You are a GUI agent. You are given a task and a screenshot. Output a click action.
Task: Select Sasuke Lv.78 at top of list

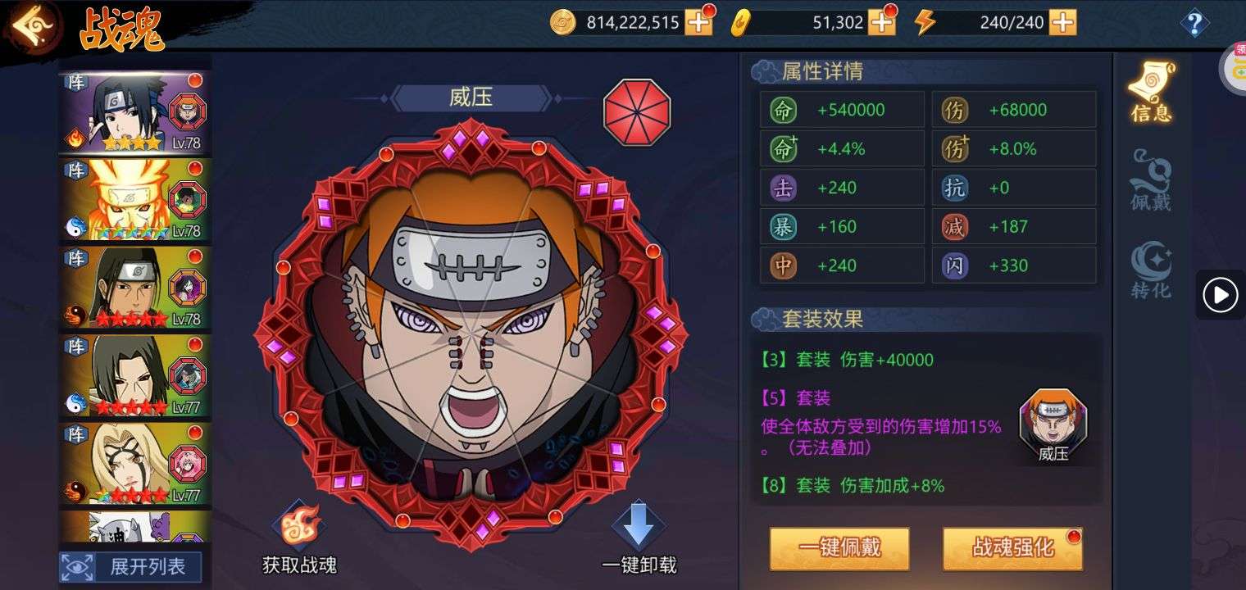click(135, 112)
